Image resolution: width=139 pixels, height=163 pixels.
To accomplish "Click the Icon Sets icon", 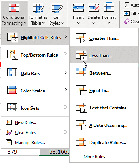I will tap(12, 107).
